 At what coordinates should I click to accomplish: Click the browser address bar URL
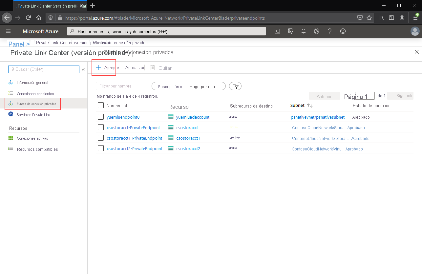pyautogui.click(x=165, y=18)
